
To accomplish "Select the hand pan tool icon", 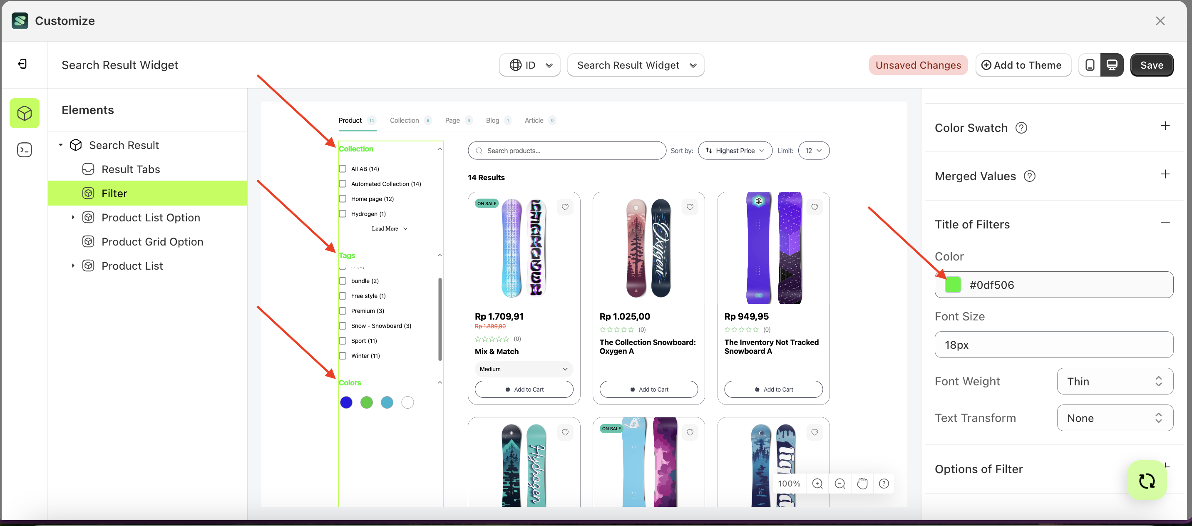I will pos(862,484).
